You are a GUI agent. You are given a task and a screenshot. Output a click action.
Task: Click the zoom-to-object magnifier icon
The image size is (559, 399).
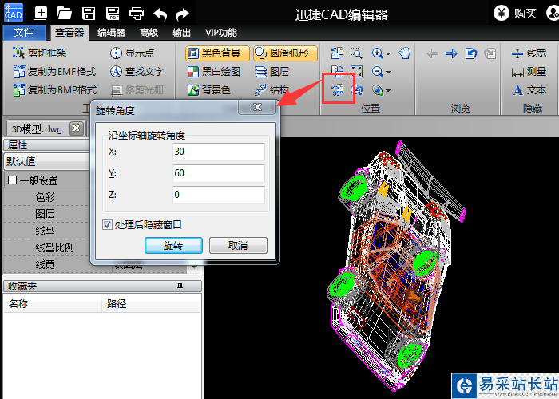356,90
